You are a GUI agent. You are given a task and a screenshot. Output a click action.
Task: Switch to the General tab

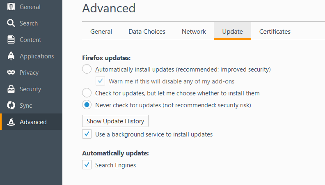101,31
